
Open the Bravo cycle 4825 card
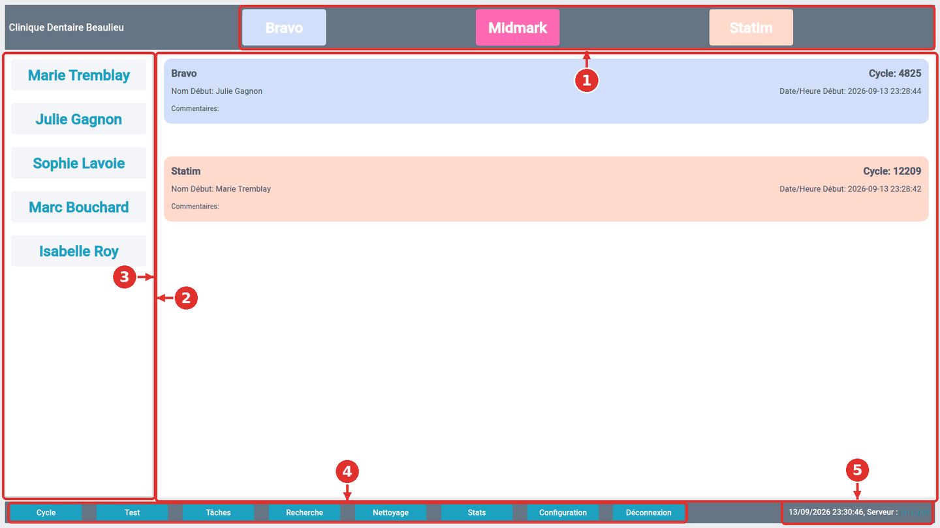[546, 91]
